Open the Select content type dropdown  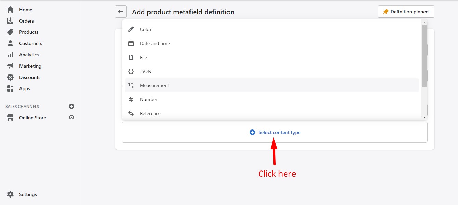coord(275,132)
